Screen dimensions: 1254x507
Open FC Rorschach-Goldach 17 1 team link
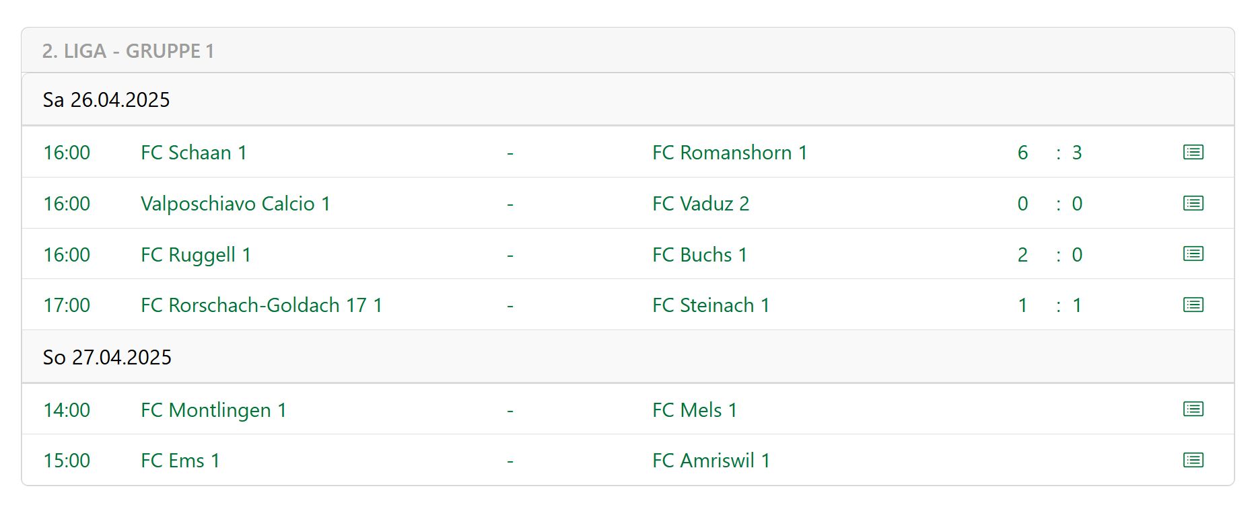[262, 305]
